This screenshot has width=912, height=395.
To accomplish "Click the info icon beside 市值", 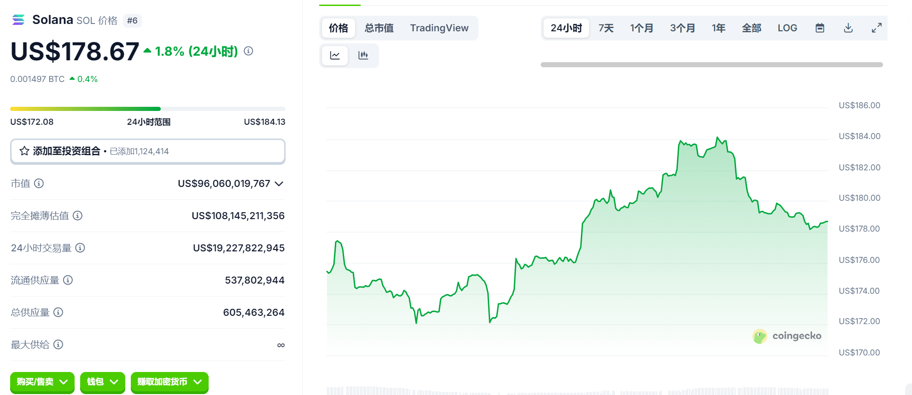I will (39, 184).
